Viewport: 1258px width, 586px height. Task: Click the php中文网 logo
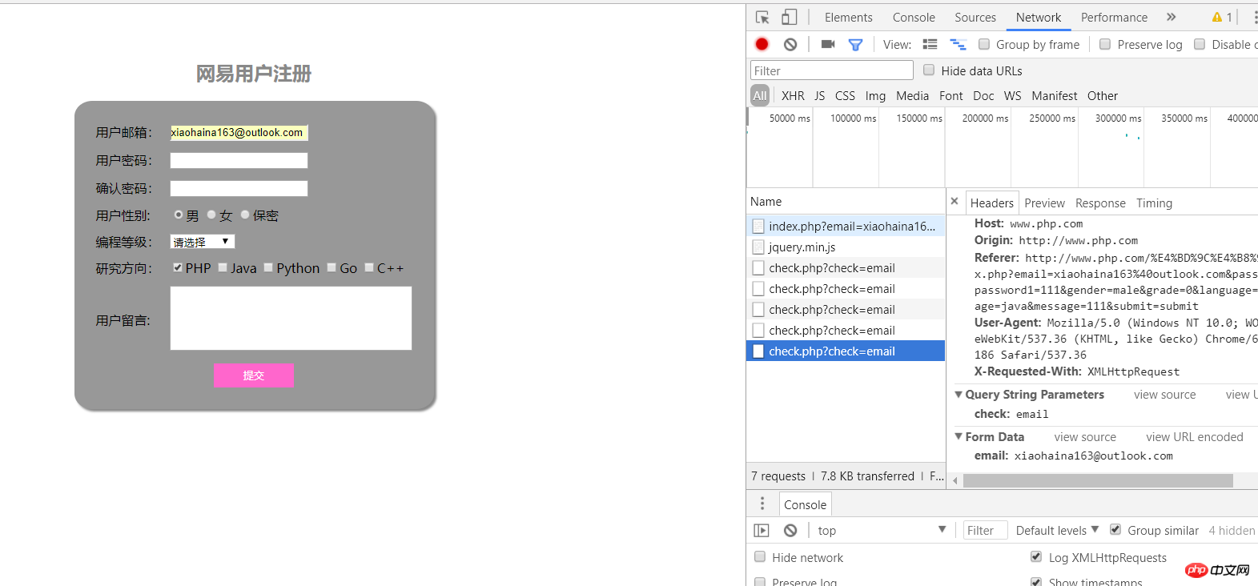coord(1217,570)
